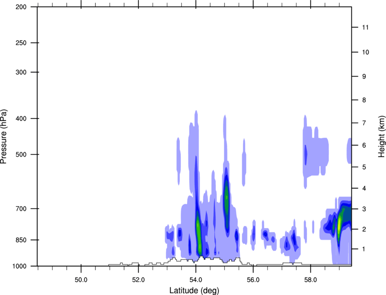The height and width of the screenshot is (295, 386).
Task: Click pressure tick label 500
Action: (21, 154)
